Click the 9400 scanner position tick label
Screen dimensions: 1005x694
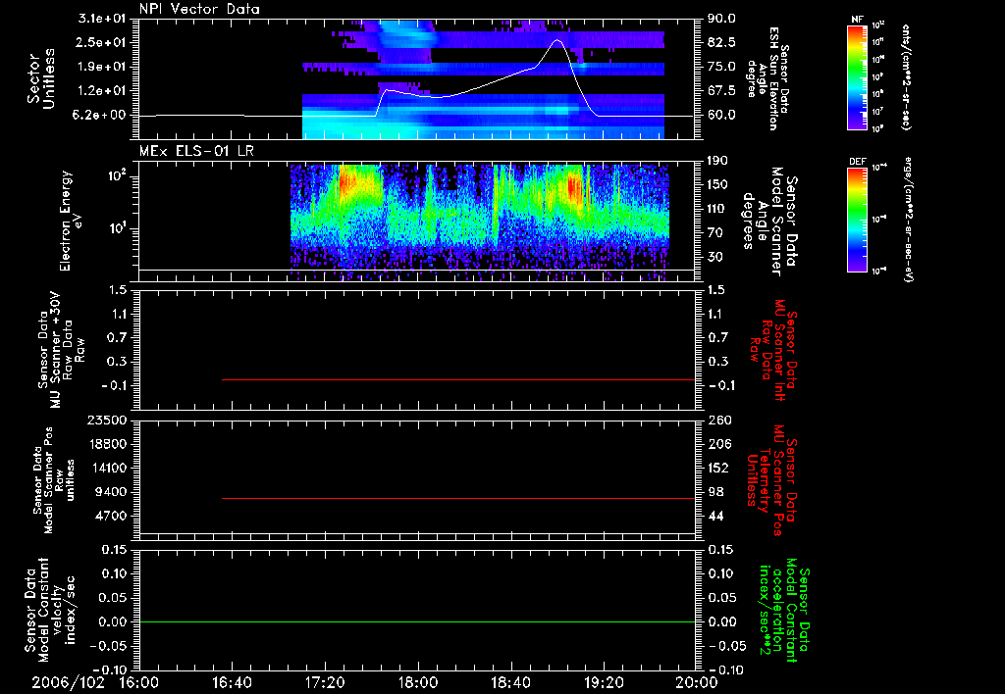[x=111, y=492]
